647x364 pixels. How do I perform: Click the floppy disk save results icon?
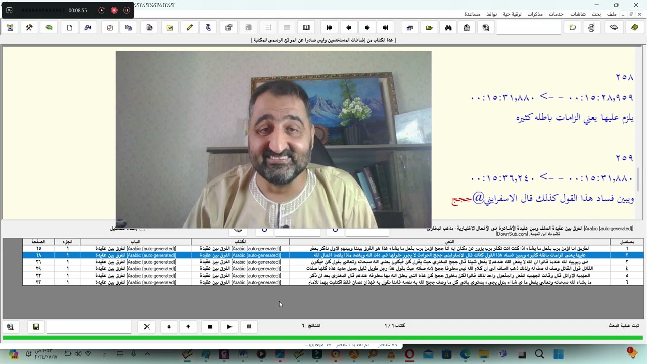pyautogui.click(x=36, y=327)
